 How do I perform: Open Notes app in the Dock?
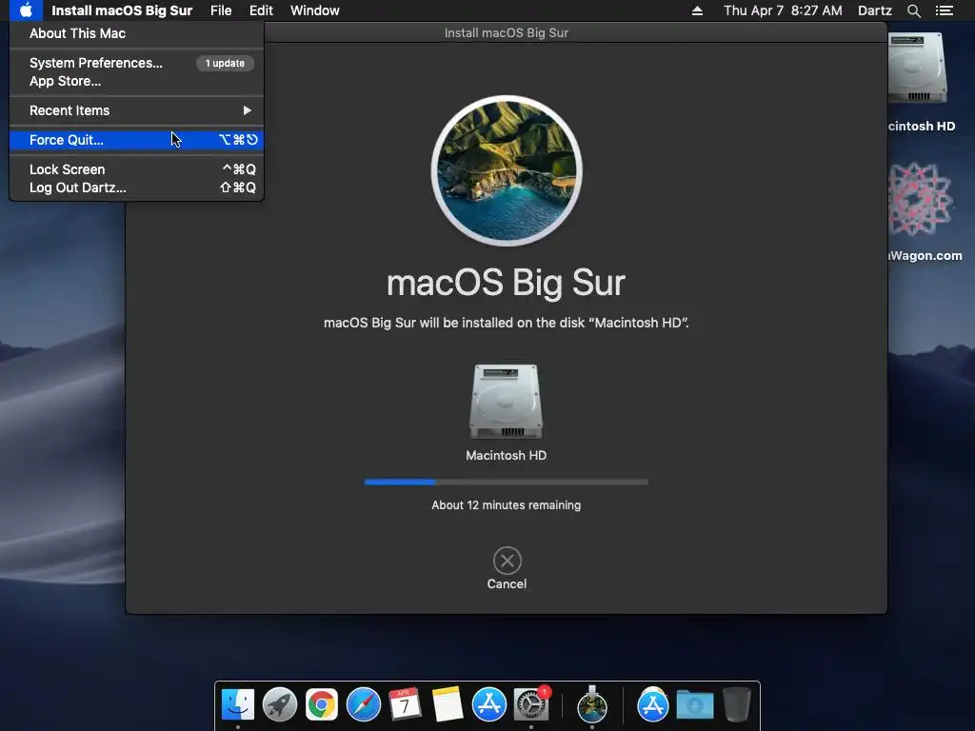[448, 705]
